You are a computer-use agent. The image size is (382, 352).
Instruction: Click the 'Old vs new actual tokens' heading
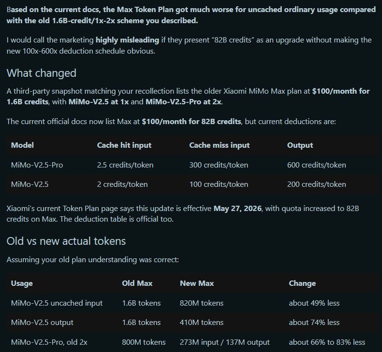(x=66, y=241)
